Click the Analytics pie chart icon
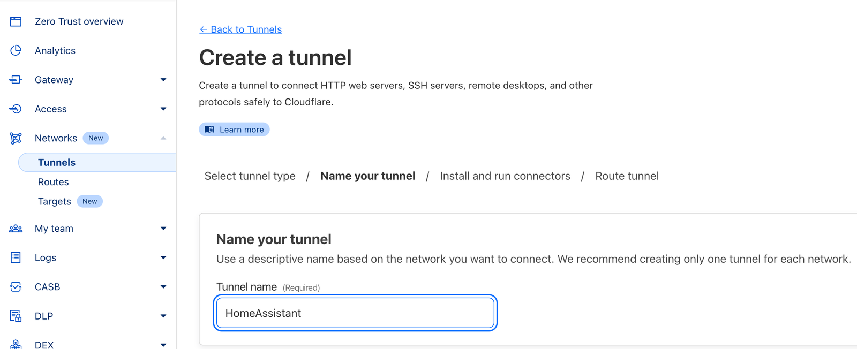The height and width of the screenshot is (349, 857). pyautogui.click(x=16, y=50)
